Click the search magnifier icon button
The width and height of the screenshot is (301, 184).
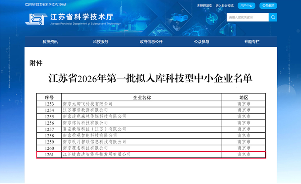tap(273, 17)
